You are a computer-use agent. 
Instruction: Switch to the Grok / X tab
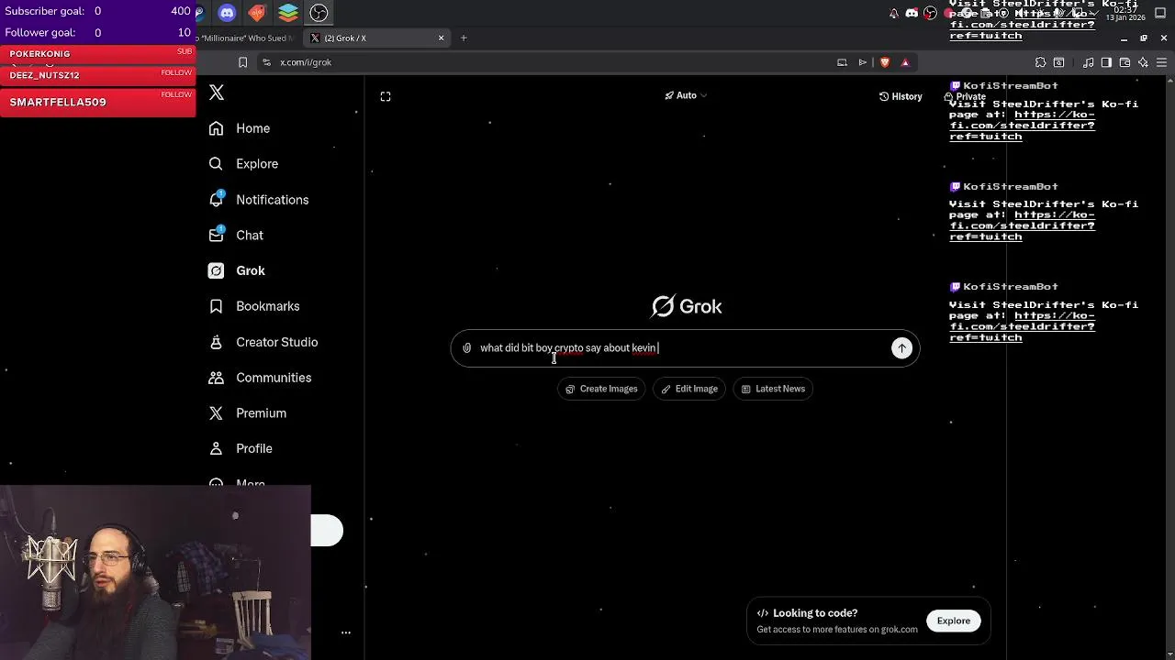click(x=376, y=38)
